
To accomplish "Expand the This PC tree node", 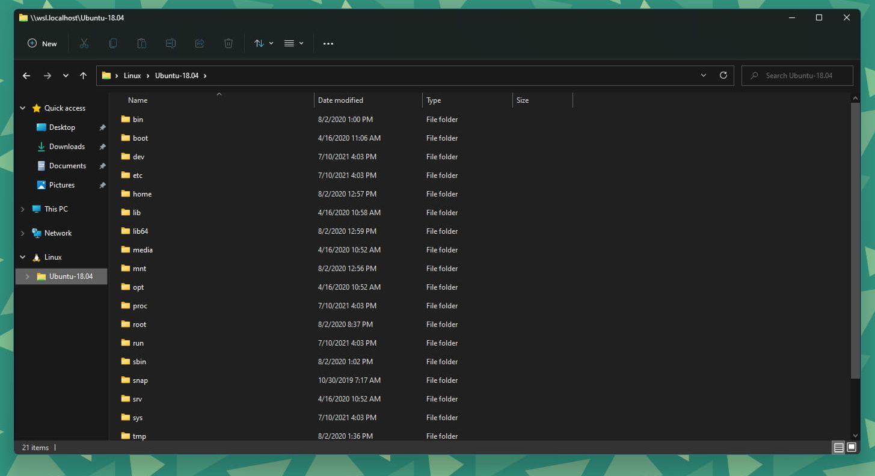I will tap(23, 209).
